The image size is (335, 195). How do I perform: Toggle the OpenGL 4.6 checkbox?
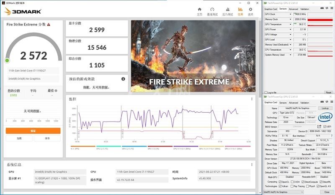[x=318, y=186]
